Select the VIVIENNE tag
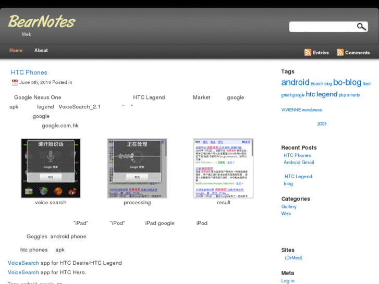Viewport: 379px width, 284px height. pos(291,110)
